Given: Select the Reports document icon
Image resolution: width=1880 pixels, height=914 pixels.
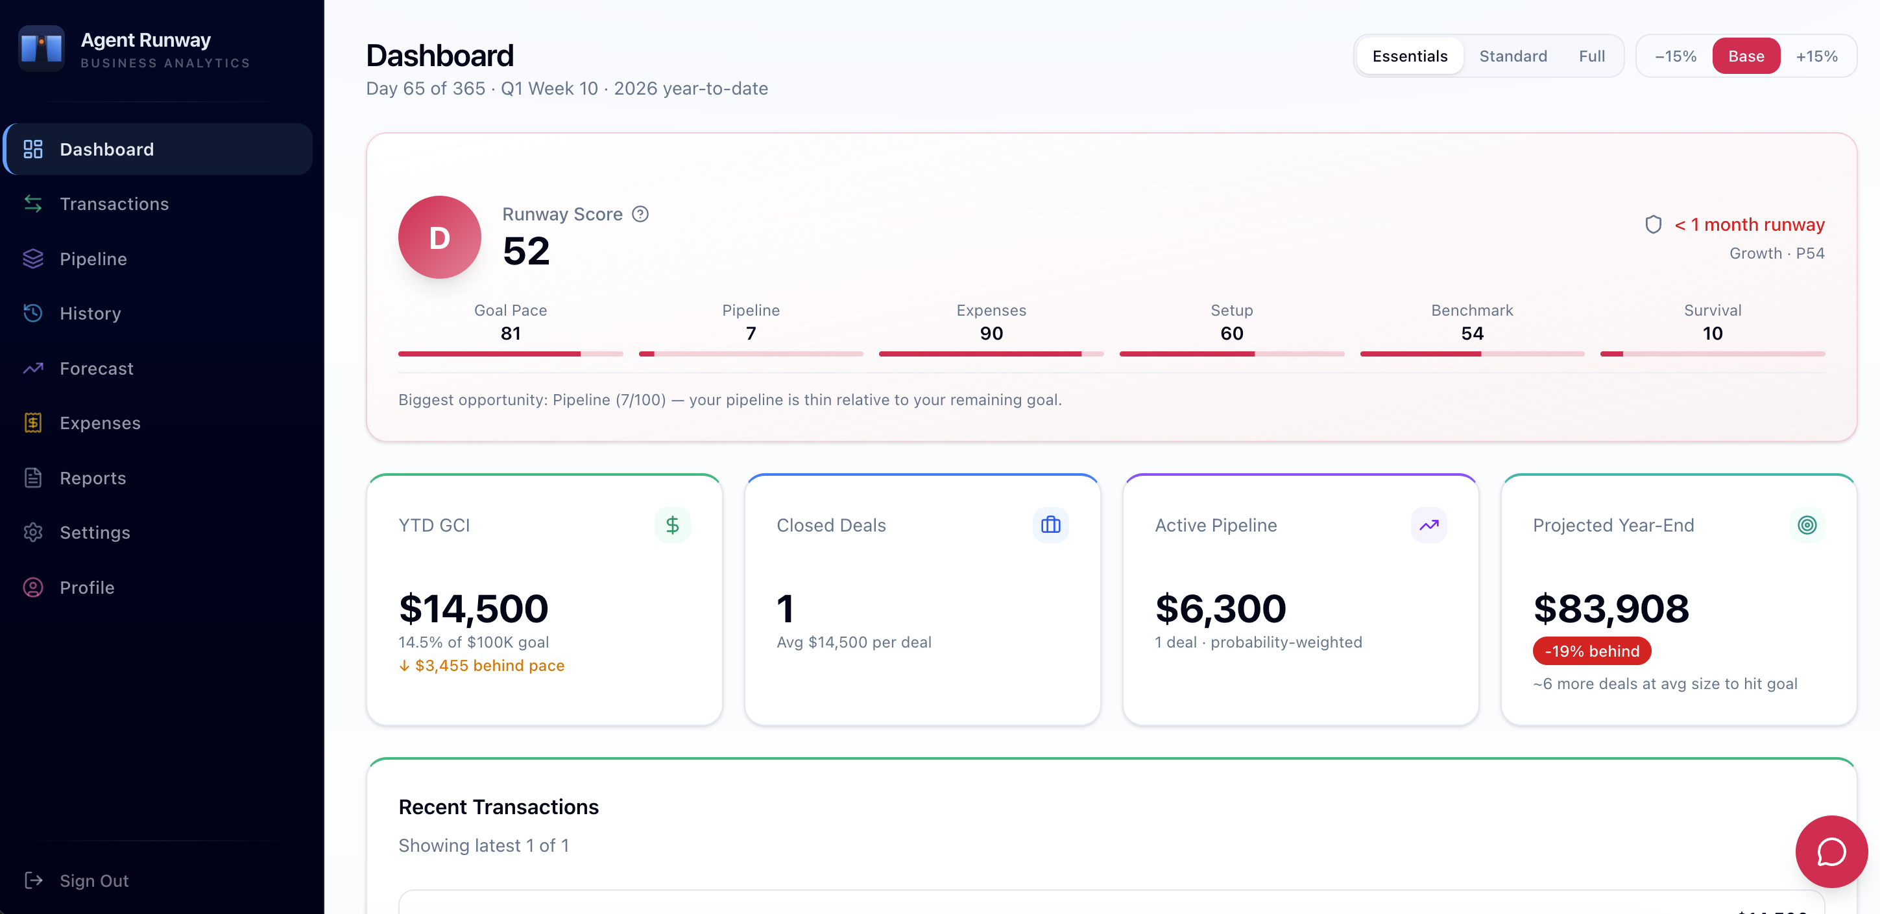Looking at the screenshot, I should (33, 478).
